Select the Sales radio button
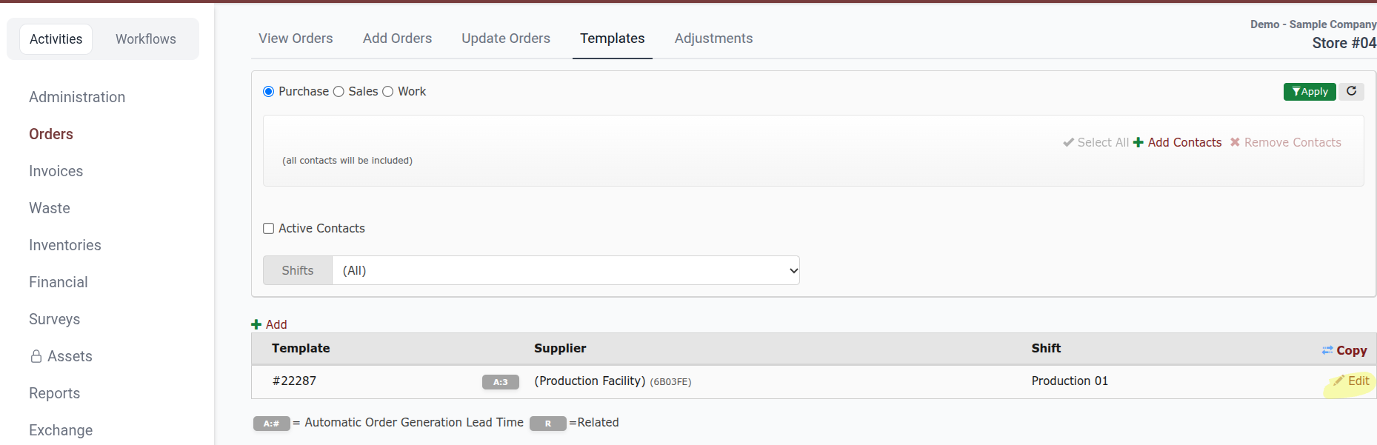Image resolution: width=1377 pixels, height=445 pixels. coord(339,92)
